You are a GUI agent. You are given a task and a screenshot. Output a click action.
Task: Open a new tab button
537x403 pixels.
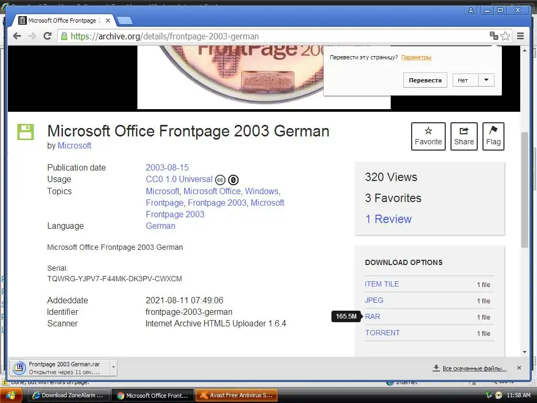point(125,21)
